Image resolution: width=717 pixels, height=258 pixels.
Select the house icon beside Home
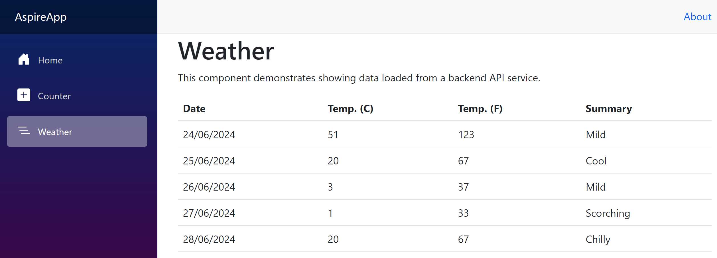(x=24, y=59)
